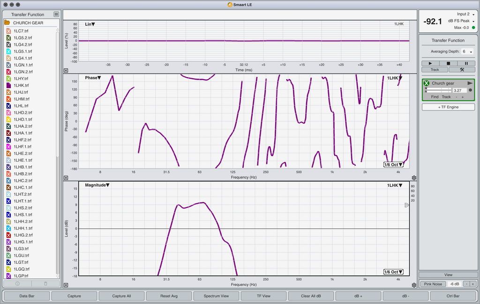Click the View button
The width and height of the screenshot is (480, 304).
[x=448, y=274]
